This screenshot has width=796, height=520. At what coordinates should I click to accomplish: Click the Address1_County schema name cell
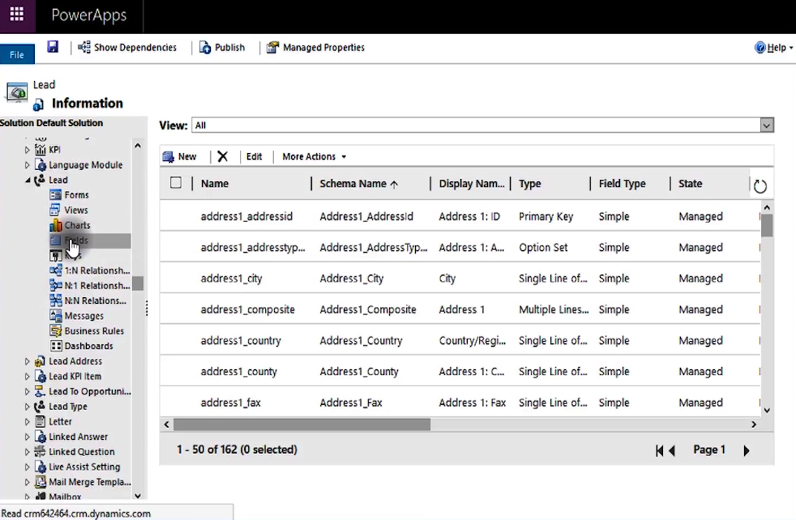click(359, 371)
